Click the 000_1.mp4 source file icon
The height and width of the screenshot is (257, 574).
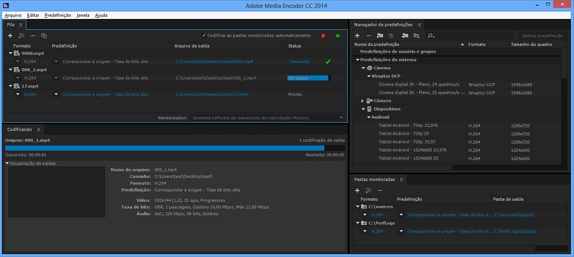point(17,69)
